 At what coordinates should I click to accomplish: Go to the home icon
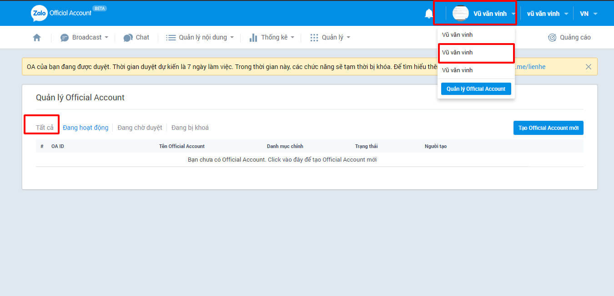tap(37, 38)
